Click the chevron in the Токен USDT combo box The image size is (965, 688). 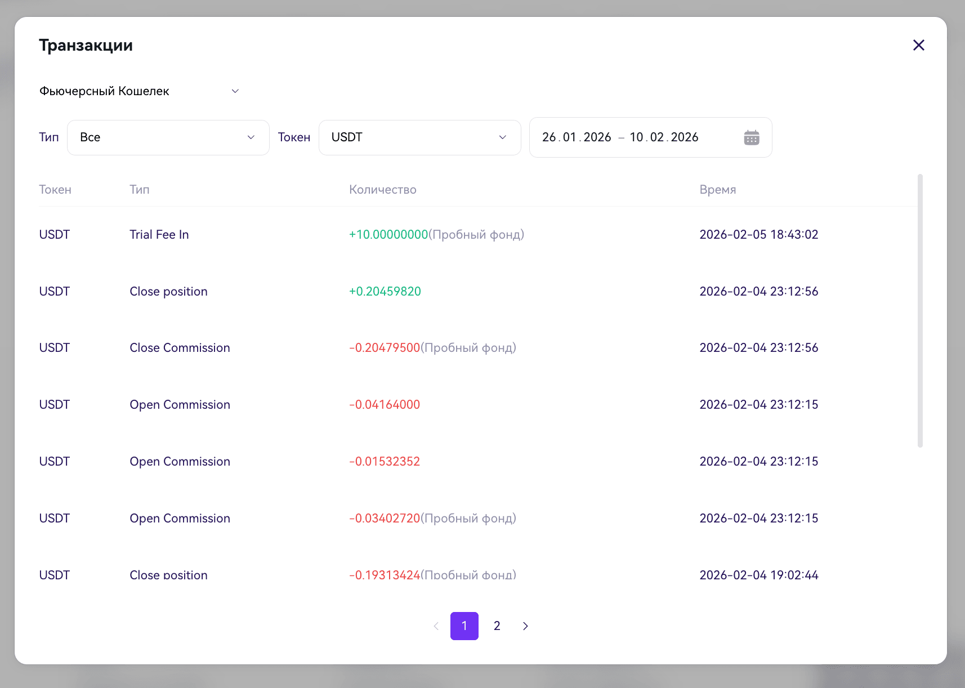coord(502,137)
